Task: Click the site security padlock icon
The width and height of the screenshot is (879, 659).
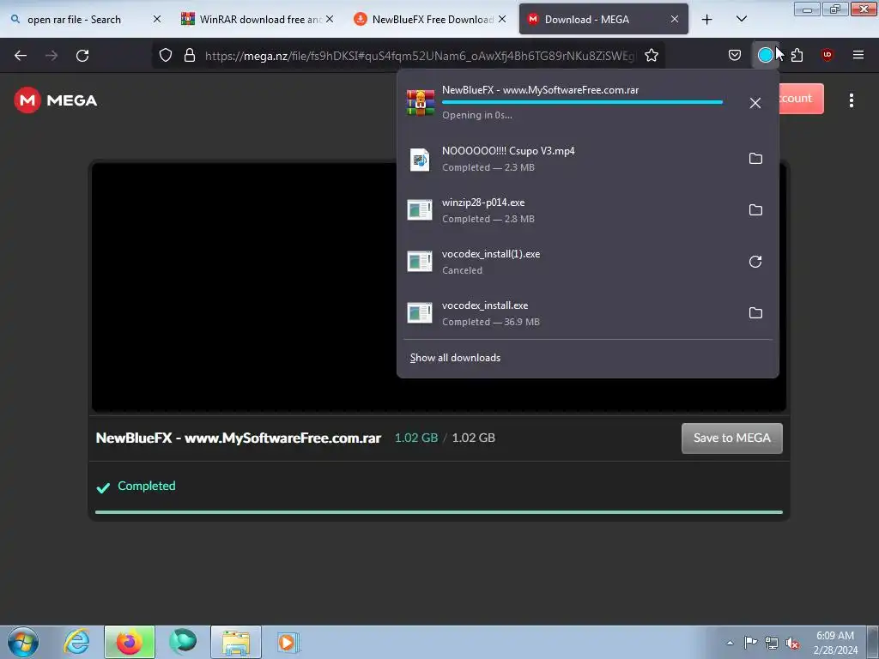Action: pos(190,55)
